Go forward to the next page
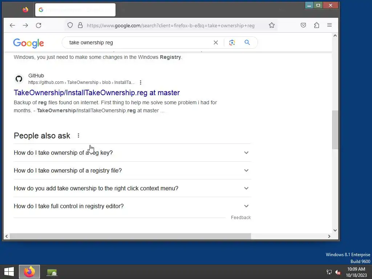 (25, 25)
